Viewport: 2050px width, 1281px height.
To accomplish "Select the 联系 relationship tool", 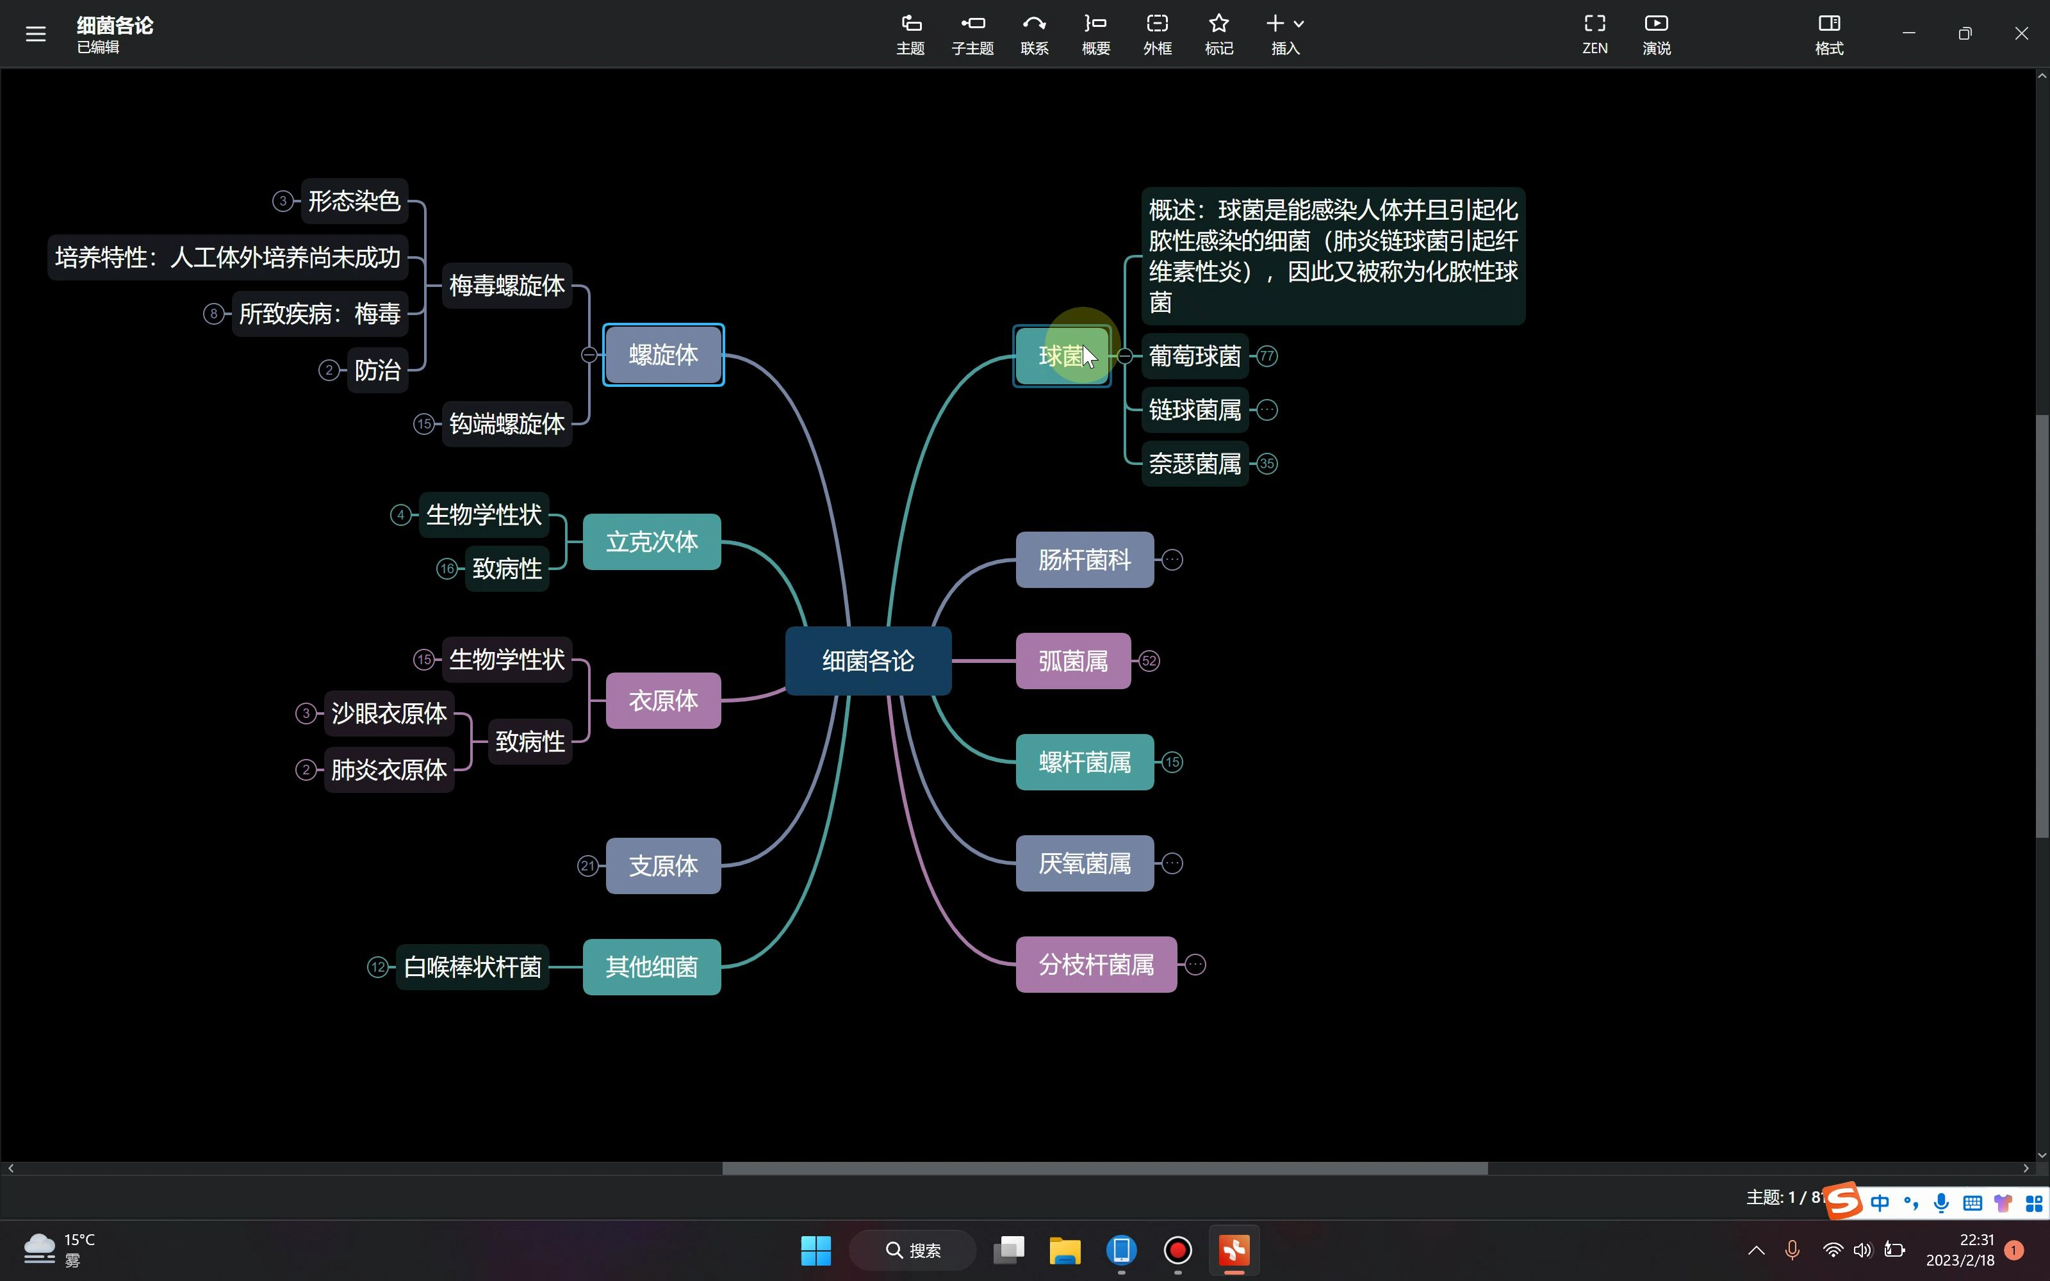I will click(1035, 35).
